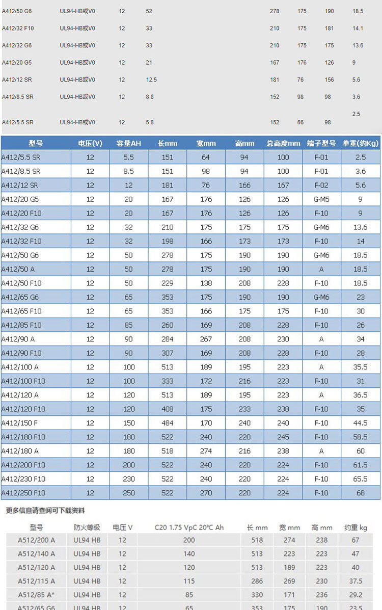This screenshot has width=382, height=610.
Task: Click weight value 58.5 in A412/180 F10 row
Action: (361, 437)
